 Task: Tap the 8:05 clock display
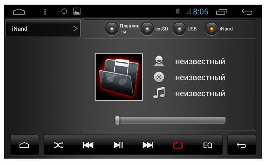[201, 12]
